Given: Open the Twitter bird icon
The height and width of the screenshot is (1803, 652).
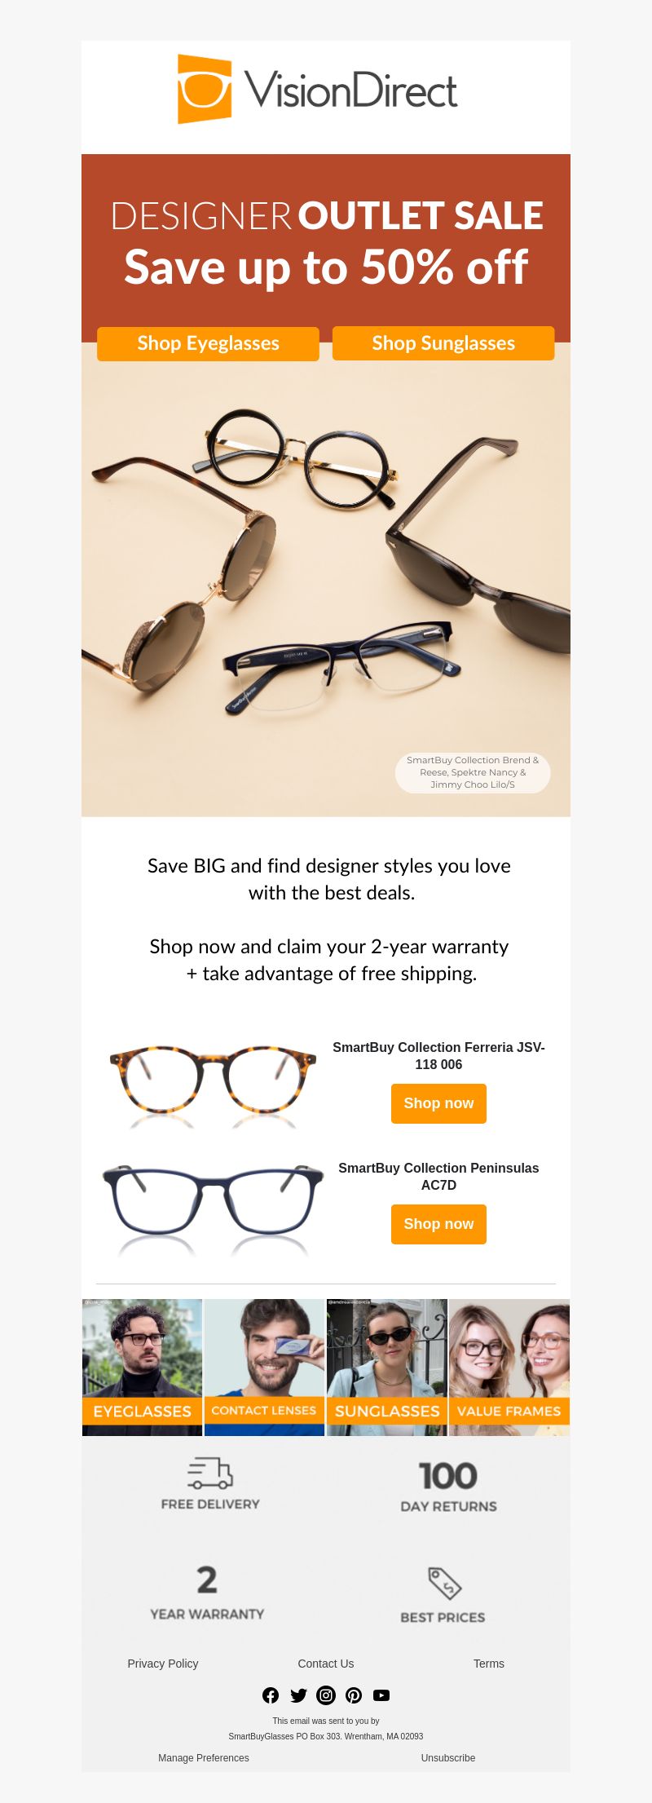Looking at the screenshot, I should click(x=298, y=1695).
